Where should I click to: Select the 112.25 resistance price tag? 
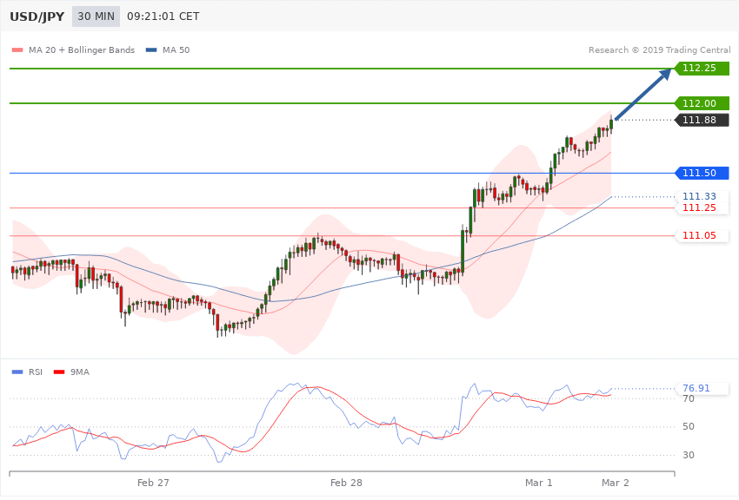(702, 69)
